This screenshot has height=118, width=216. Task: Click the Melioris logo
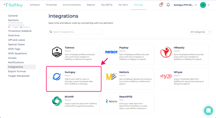click(111, 77)
